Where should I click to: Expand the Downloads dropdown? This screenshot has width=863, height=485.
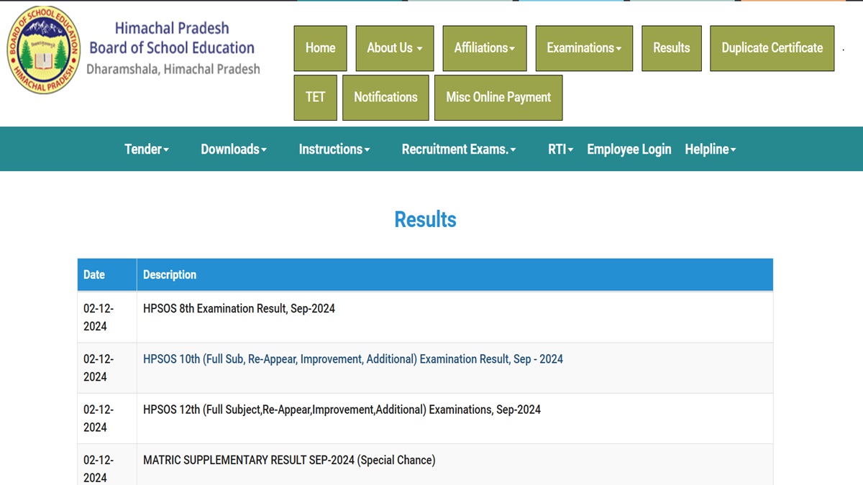click(234, 149)
